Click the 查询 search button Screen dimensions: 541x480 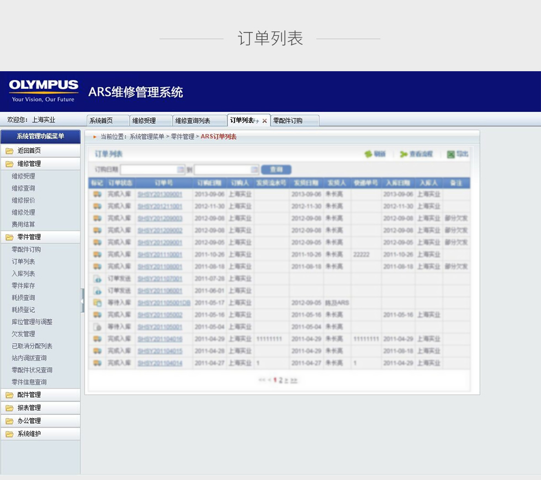(x=275, y=170)
